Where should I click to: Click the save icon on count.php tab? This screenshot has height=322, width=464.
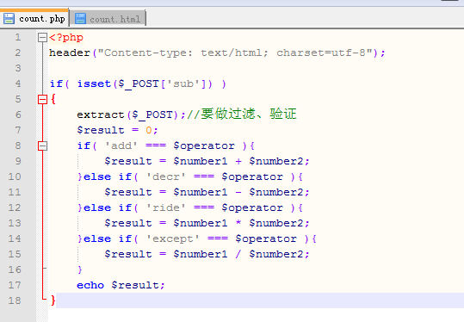point(9,19)
